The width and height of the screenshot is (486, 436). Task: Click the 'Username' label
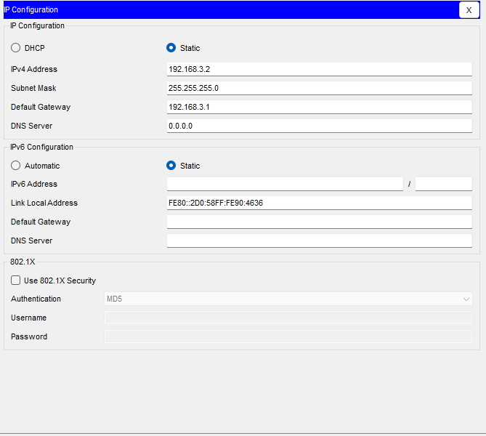click(28, 318)
